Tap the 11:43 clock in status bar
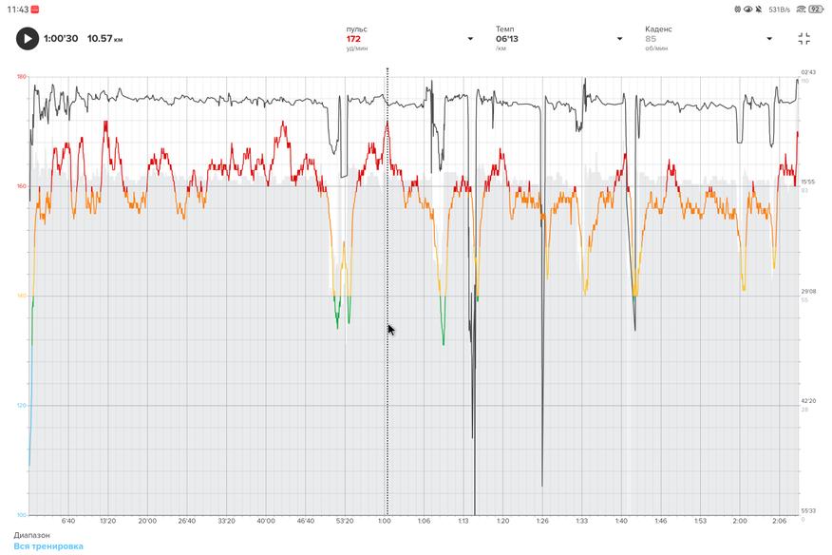Image resolution: width=832 pixels, height=555 pixels. [18, 10]
